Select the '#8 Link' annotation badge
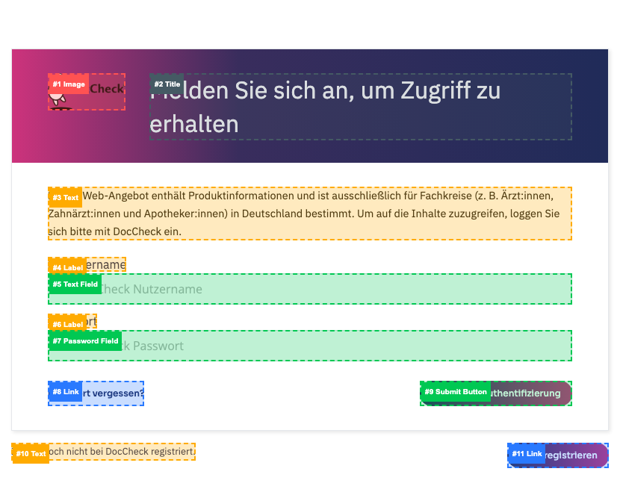This screenshot has width=620, height=495. point(65,392)
